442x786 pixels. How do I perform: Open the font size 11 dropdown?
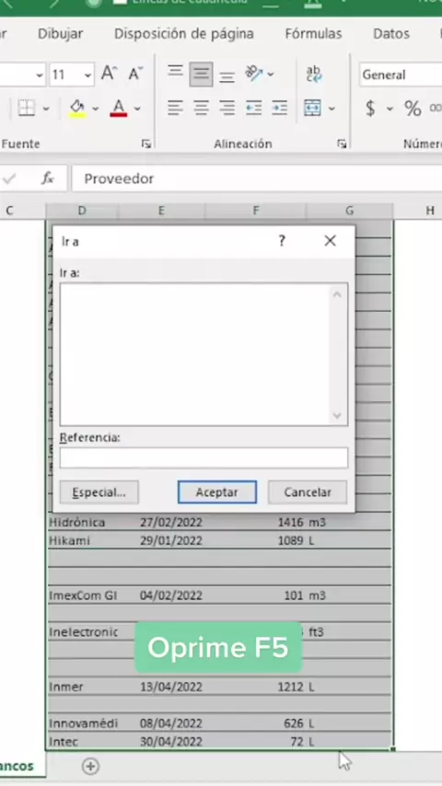coord(88,75)
